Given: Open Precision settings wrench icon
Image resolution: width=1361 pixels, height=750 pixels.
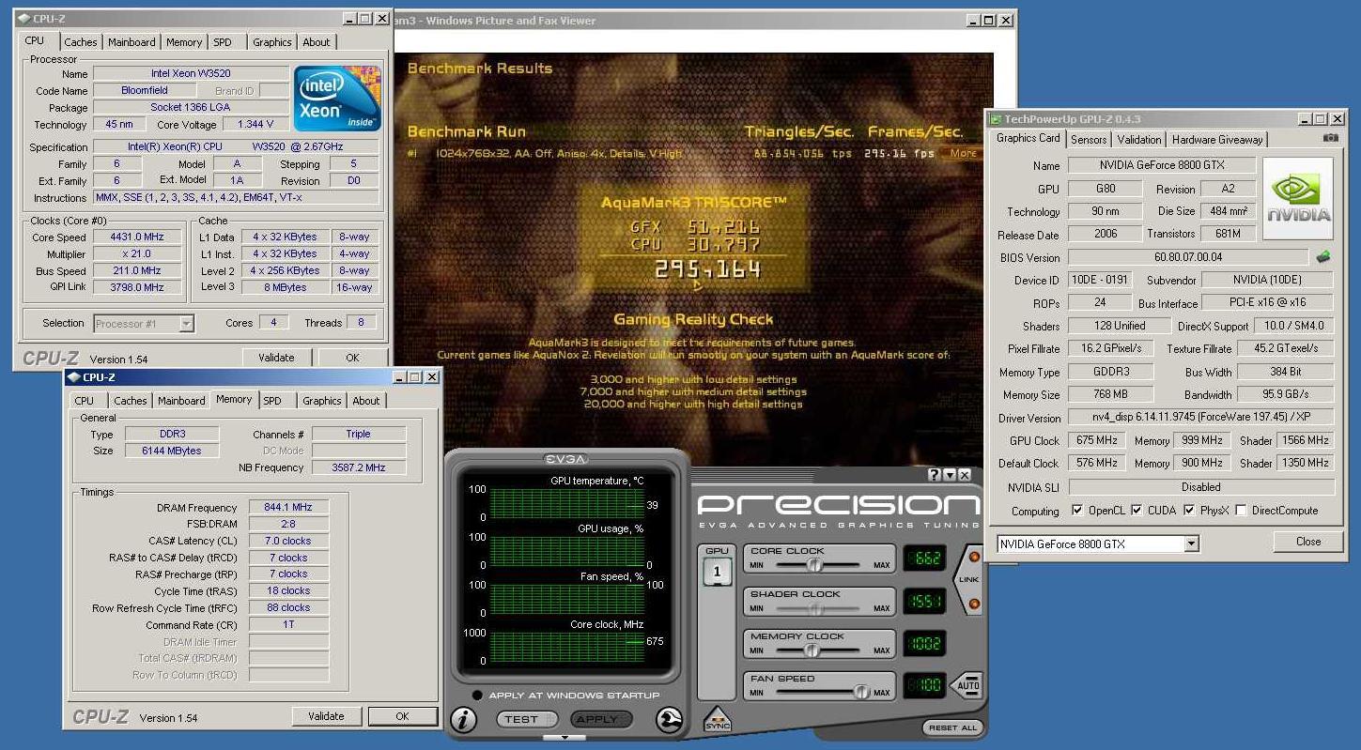Looking at the screenshot, I should 669,719.
